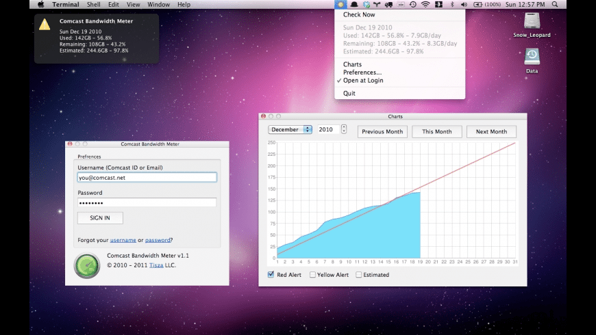Viewport: 596px width, 335px height.
Task: Select the Snow_Leopard drive icon
Action: [532, 21]
